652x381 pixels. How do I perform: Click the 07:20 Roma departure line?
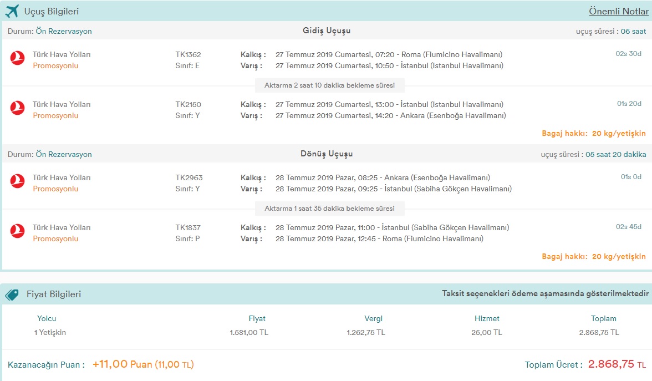coord(389,54)
